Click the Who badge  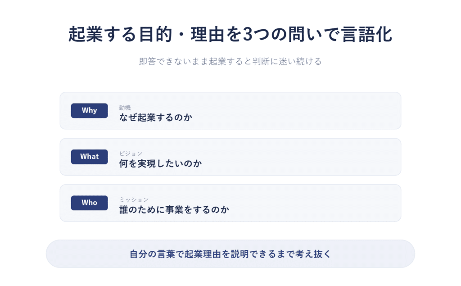coord(90,203)
